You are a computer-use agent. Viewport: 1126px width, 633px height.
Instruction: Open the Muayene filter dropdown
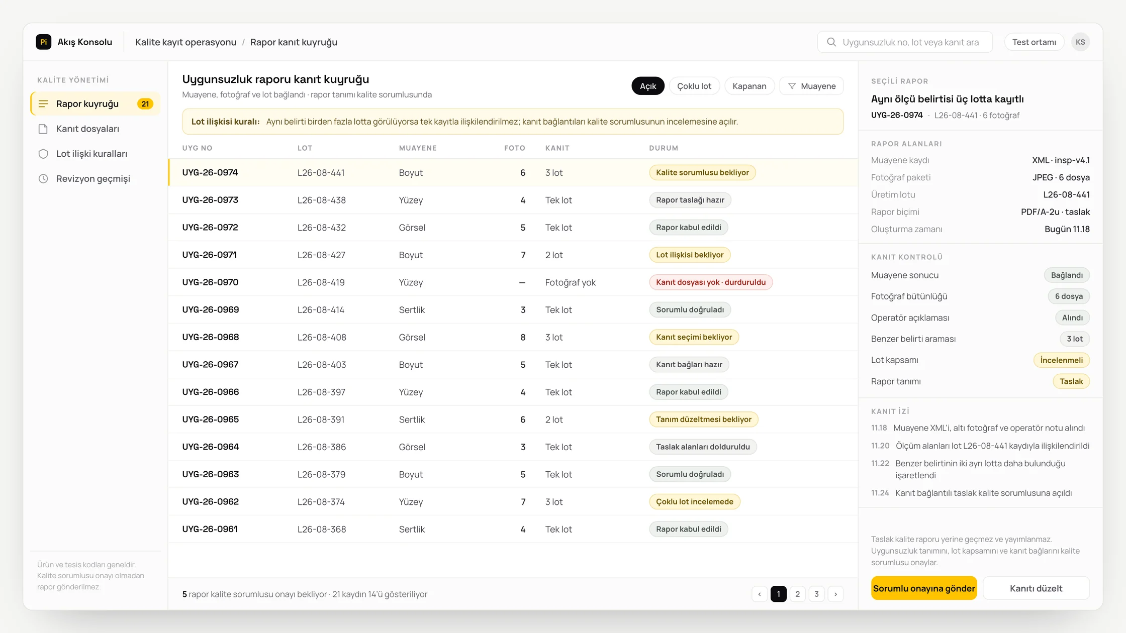(x=811, y=86)
